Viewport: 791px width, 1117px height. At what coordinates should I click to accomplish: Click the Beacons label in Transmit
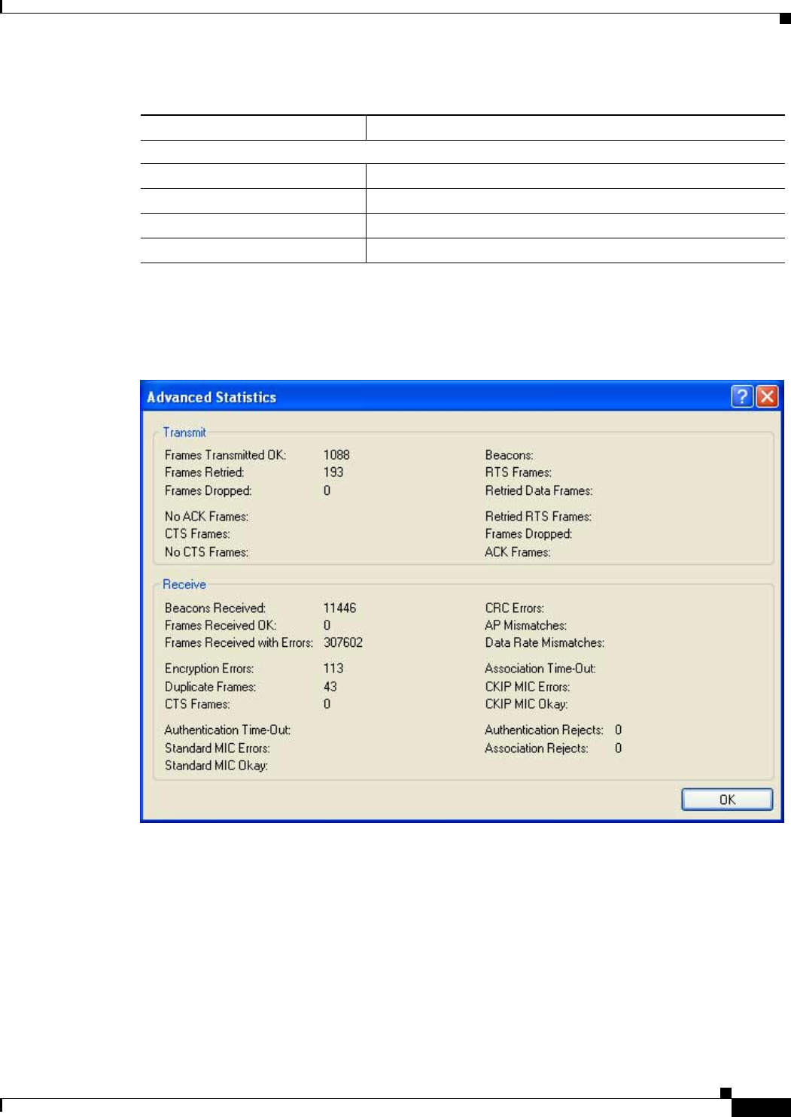510,455
